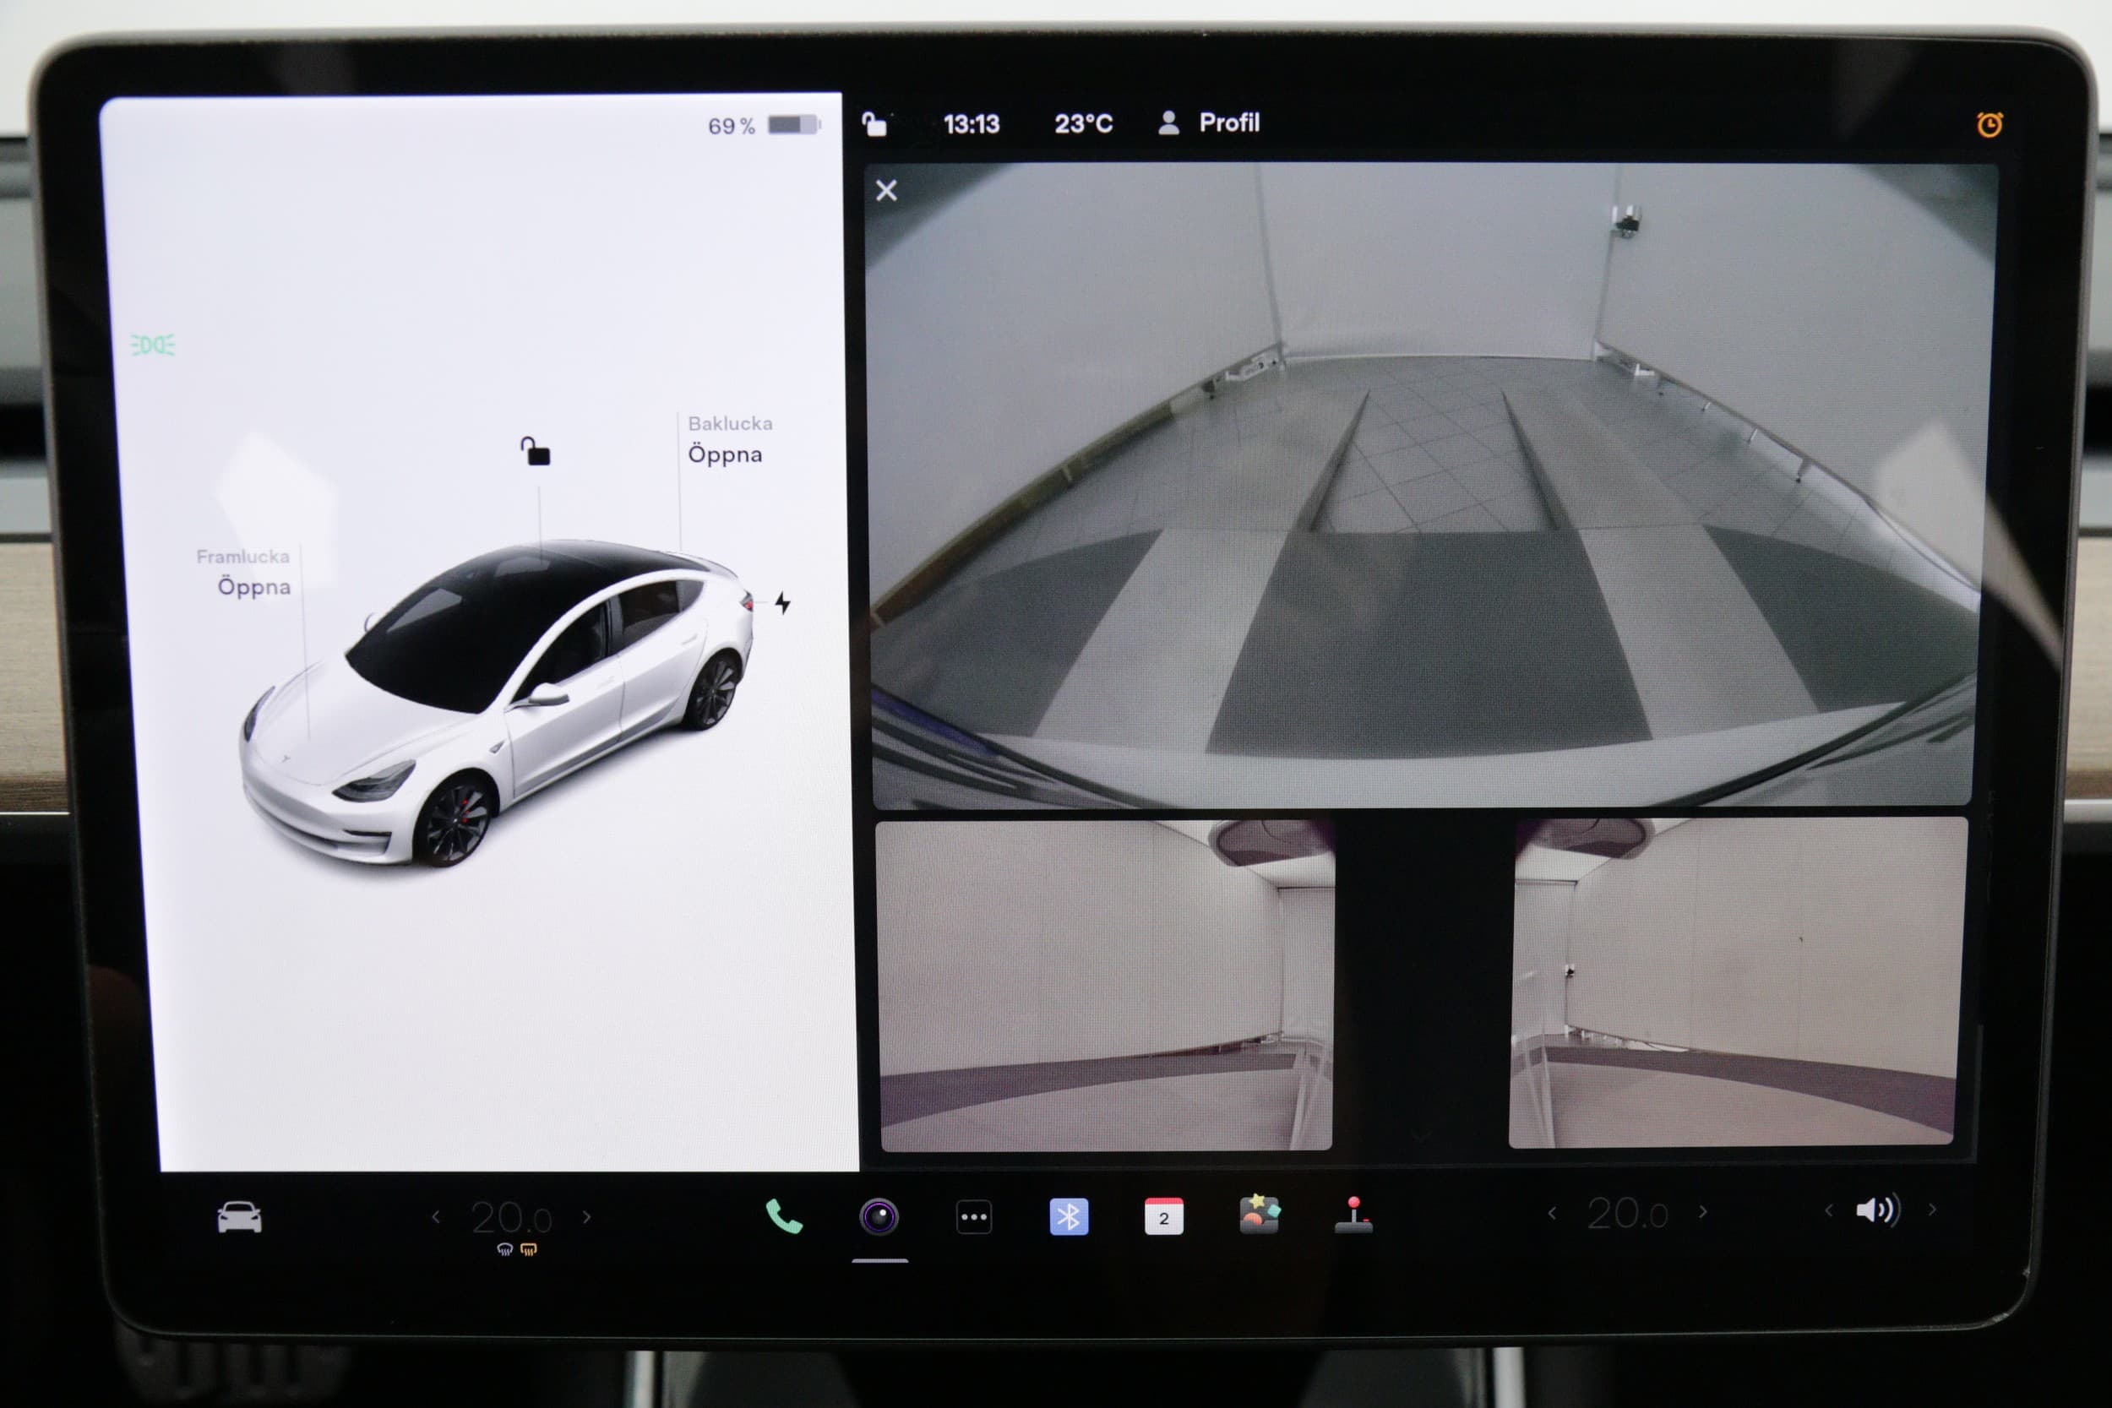Tap the white Model 3 car image
2112x1408 pixels.
coord(496,703)
